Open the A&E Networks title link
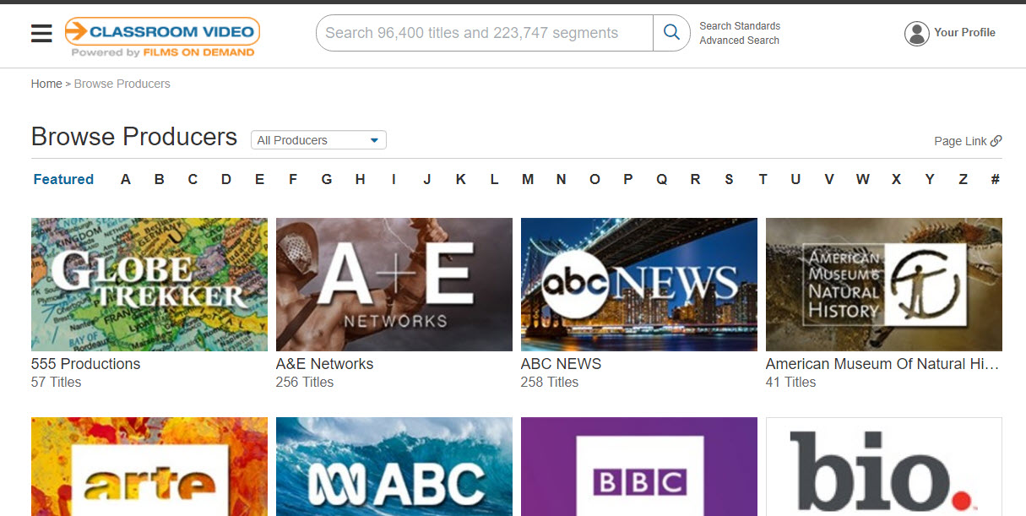This screenshot has width=1026, height=516. click(324, 364)
